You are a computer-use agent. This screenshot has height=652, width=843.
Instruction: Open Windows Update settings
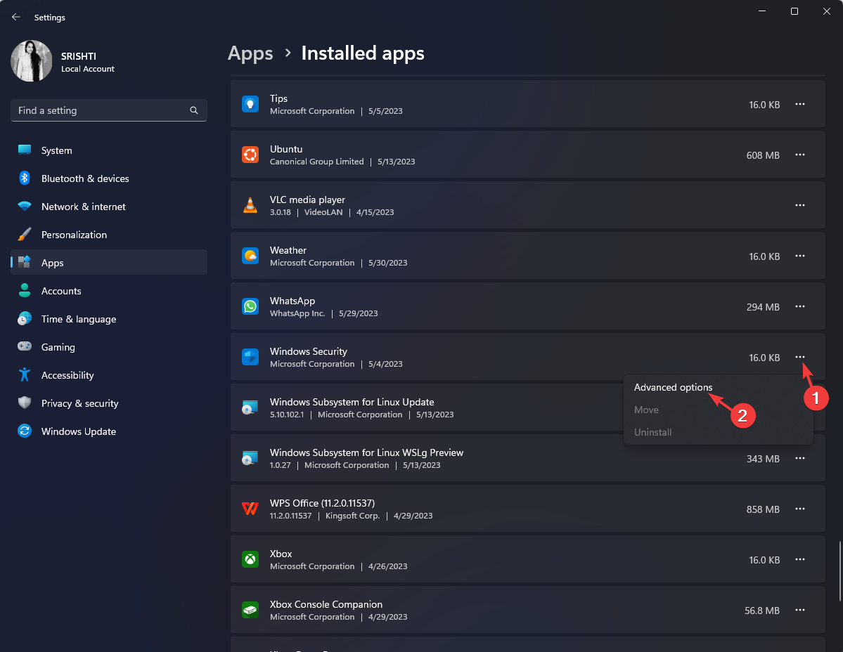point(108,431)
